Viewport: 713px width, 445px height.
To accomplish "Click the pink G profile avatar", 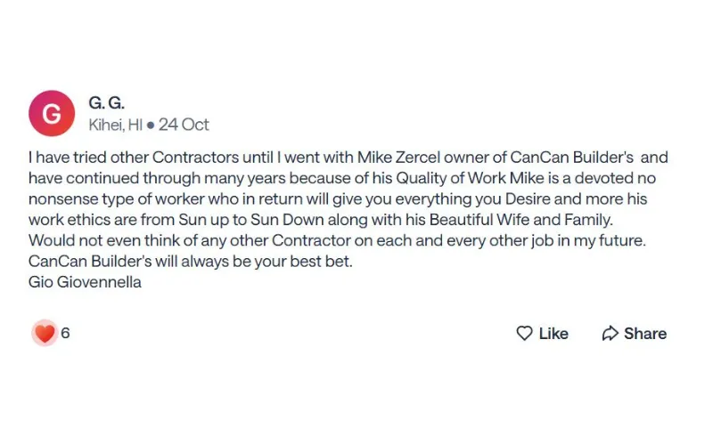I will [x=52, y=113].
